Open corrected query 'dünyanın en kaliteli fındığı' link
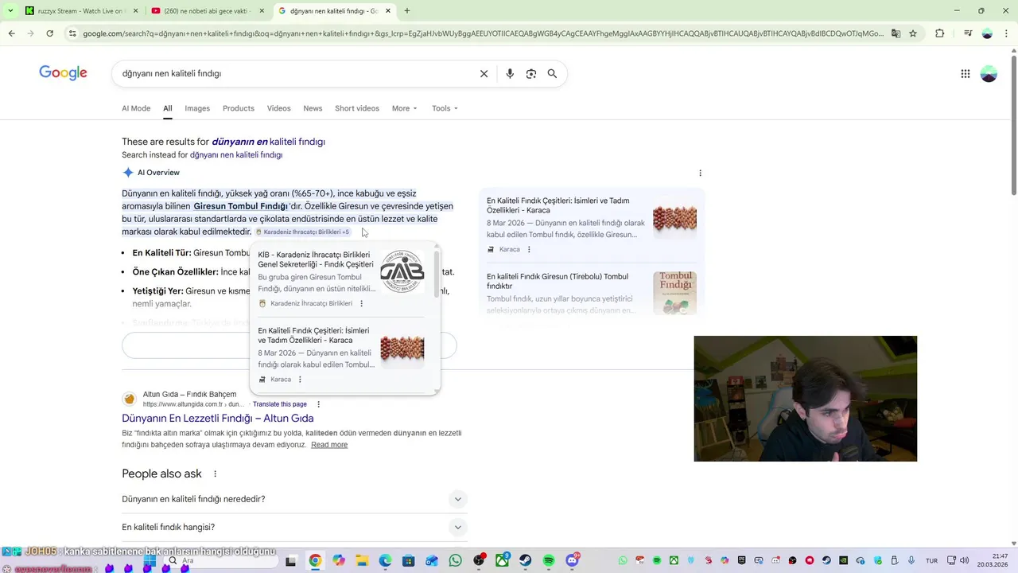The width and height of the screenshot is (1018, 573). tap(268, 142)
